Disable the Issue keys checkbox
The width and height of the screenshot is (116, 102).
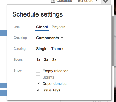(38, 90)
